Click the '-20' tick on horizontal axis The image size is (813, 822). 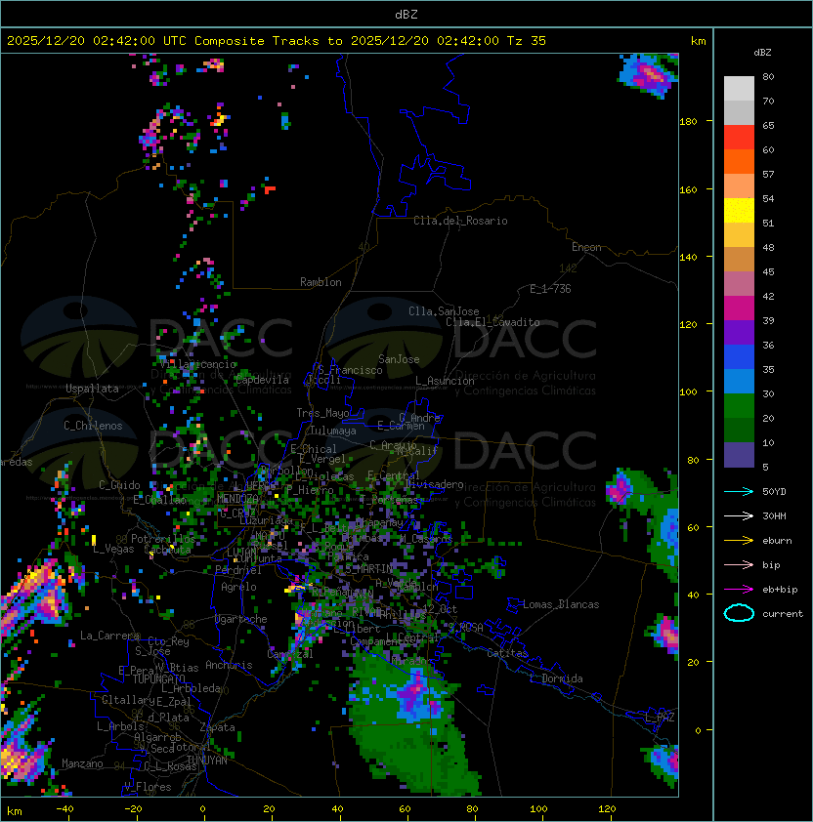tap(133, 809)
